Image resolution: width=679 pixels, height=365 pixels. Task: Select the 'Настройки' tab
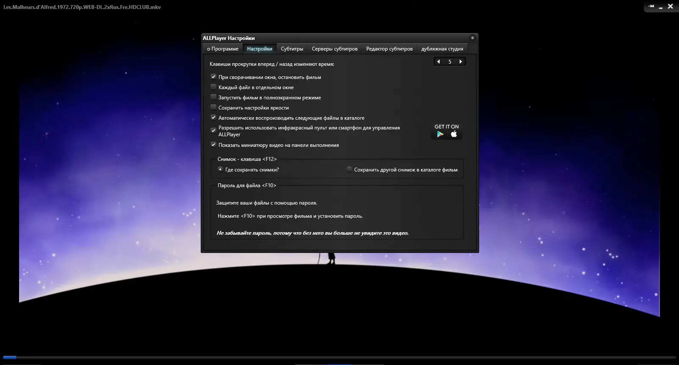(x=260, y=49)
